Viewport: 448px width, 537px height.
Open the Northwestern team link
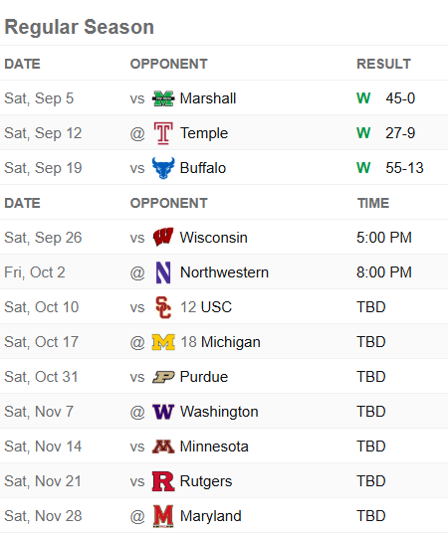(x=225, y=272)
